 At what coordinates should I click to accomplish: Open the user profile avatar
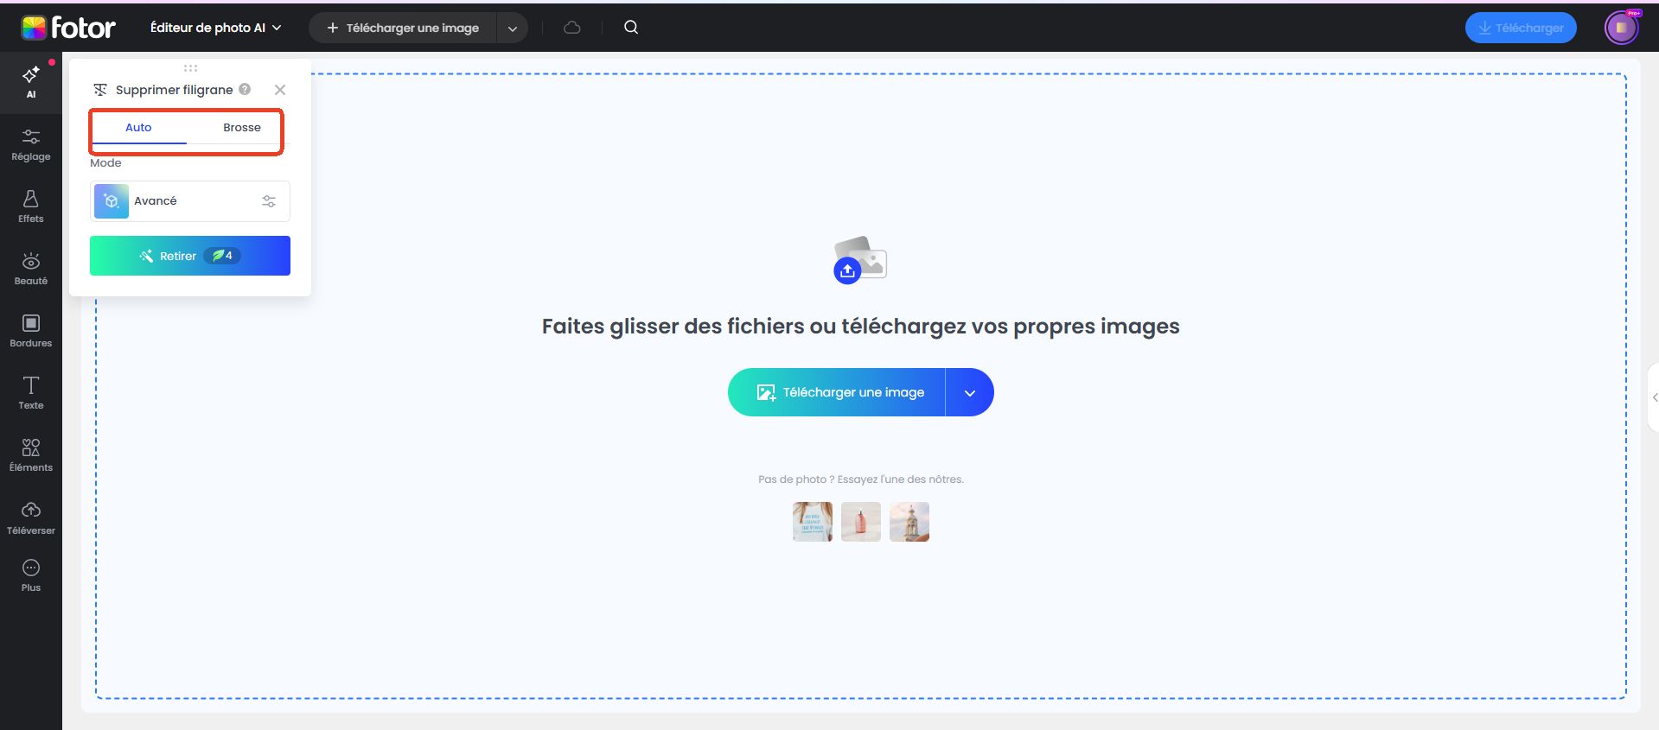tap(1621, 28)
